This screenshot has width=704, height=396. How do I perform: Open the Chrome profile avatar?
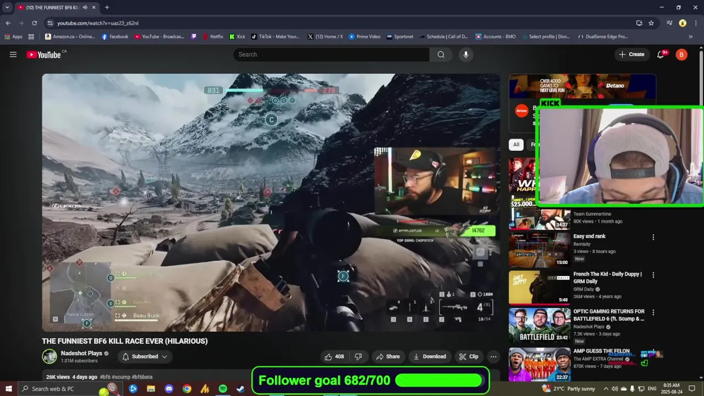[x=683, y=23]
